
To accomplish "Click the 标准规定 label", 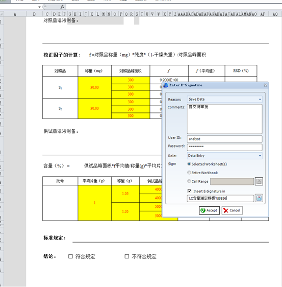I will [x=55, y=238].
